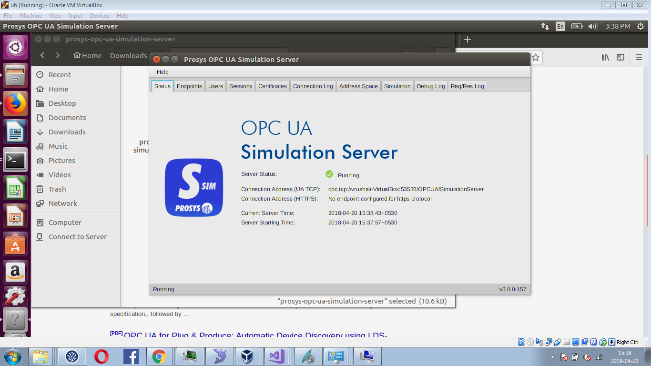The height and width of the screenshot is (366, 651).
Task: Open the Firefox hamburger menu
Action: point(639,57)
